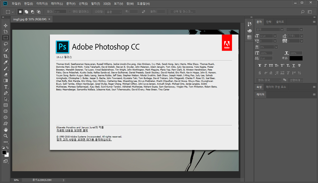Toggle Faux Italic in Character panel
318x183 pixels.
click(265, 66)
